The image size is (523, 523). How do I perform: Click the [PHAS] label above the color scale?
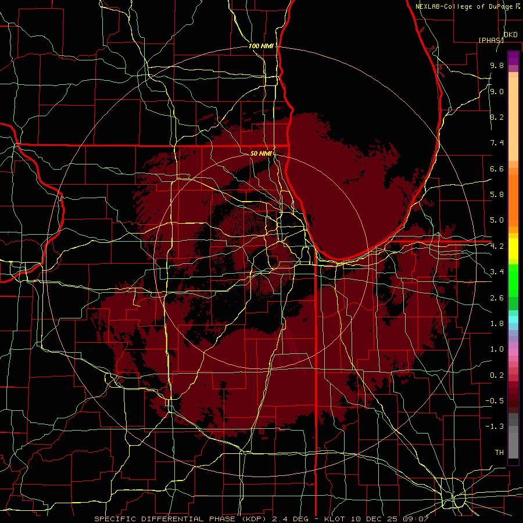click(491, 40)
